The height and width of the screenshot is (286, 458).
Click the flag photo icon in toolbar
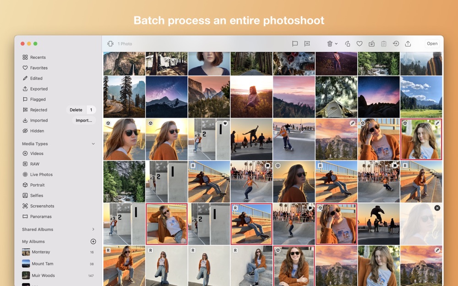click(294, 44)
